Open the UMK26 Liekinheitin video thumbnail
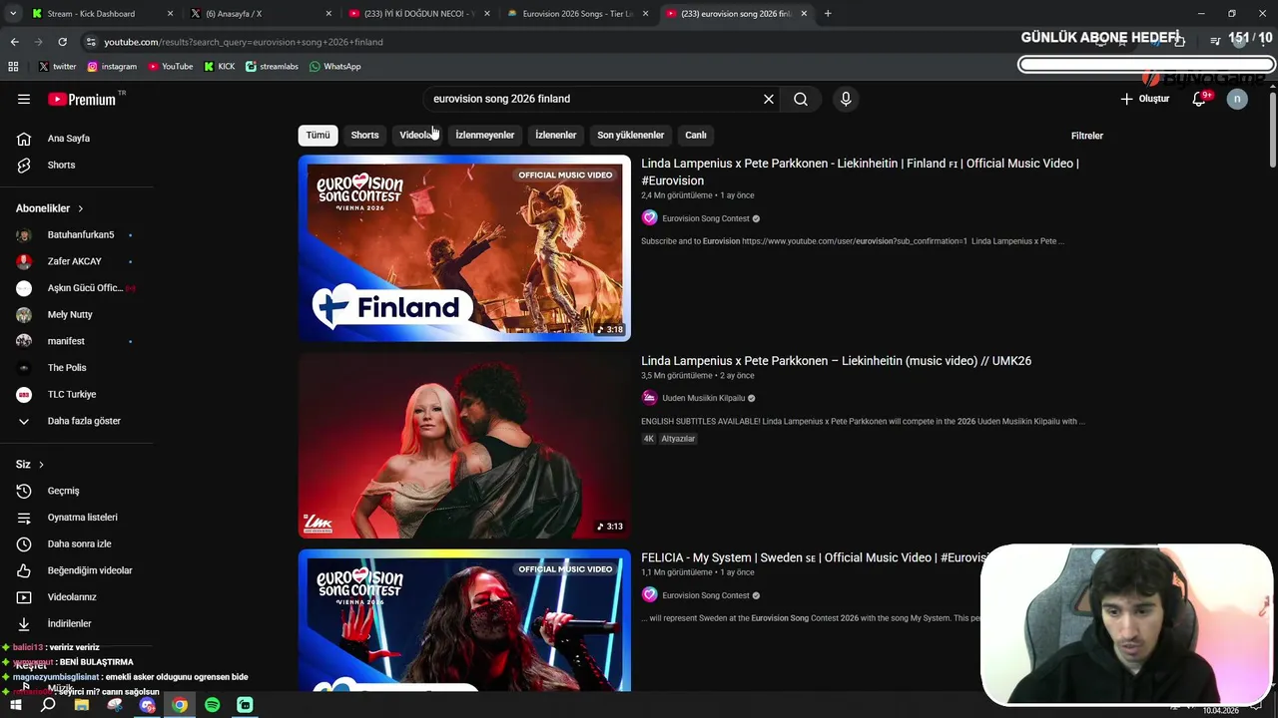The width and height of the screenshot is (1278, 718). coord(464,446)
